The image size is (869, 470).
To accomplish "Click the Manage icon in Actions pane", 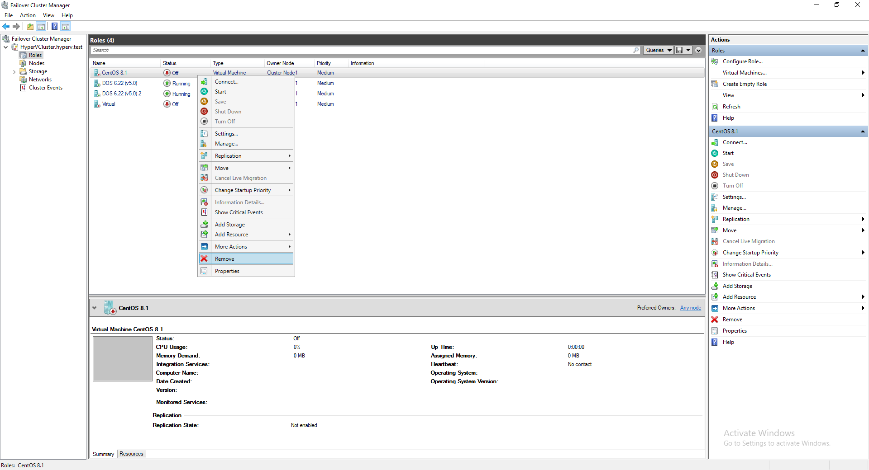I will pos(715,208).
